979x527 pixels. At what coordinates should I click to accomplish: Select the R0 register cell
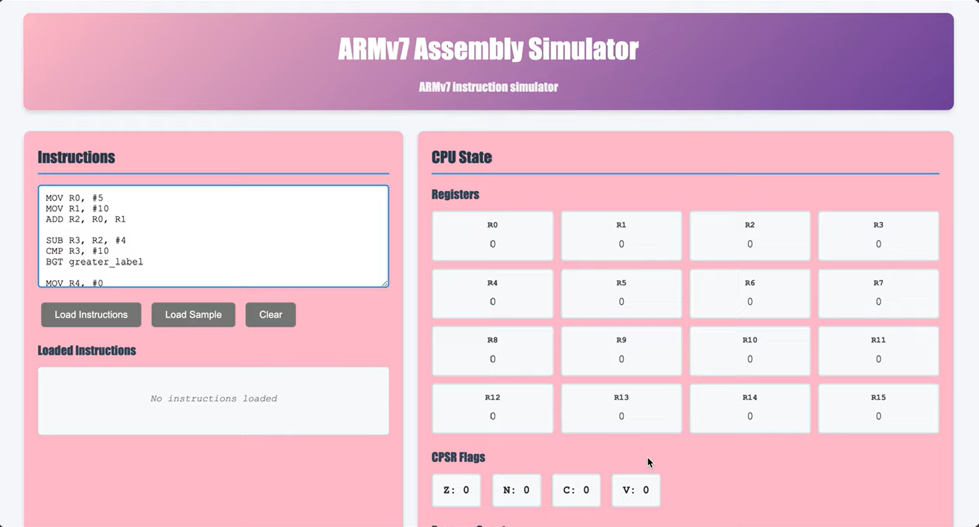492,236
